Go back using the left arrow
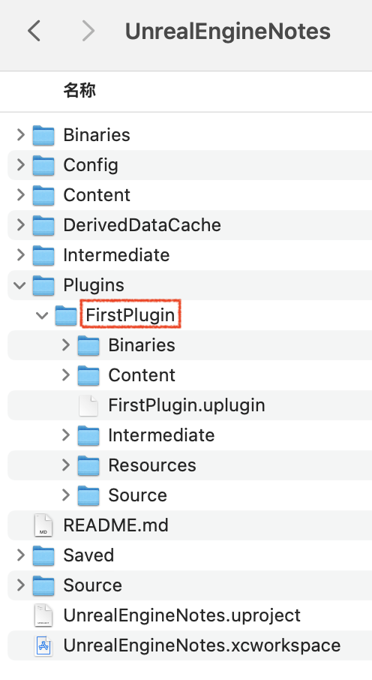 [x=34, y=32]
